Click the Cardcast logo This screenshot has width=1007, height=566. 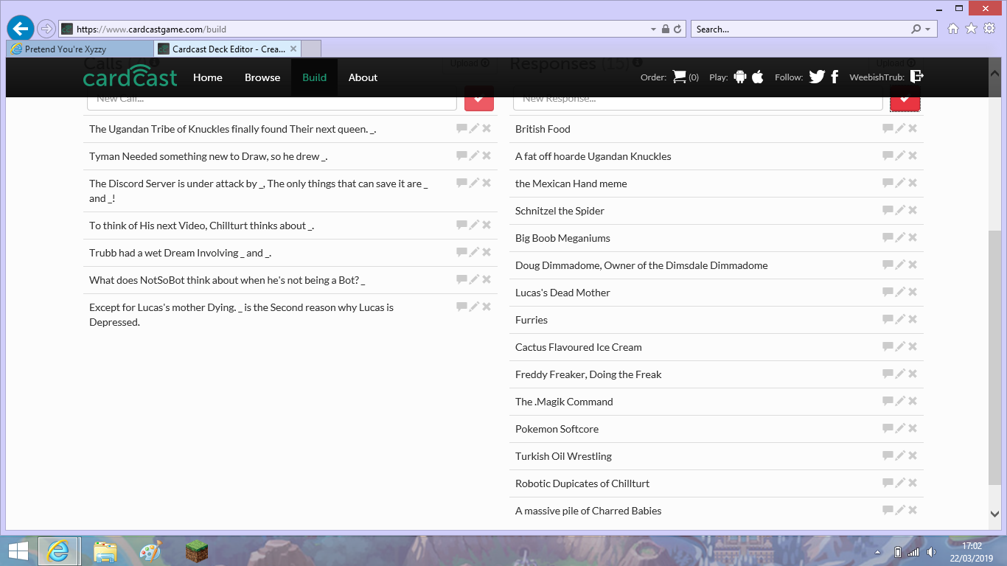tap(130, 76)
